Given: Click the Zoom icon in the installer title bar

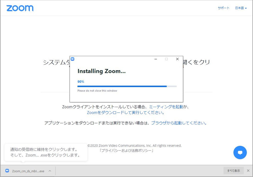Looking at the screenshot, I should pos(72,59).
